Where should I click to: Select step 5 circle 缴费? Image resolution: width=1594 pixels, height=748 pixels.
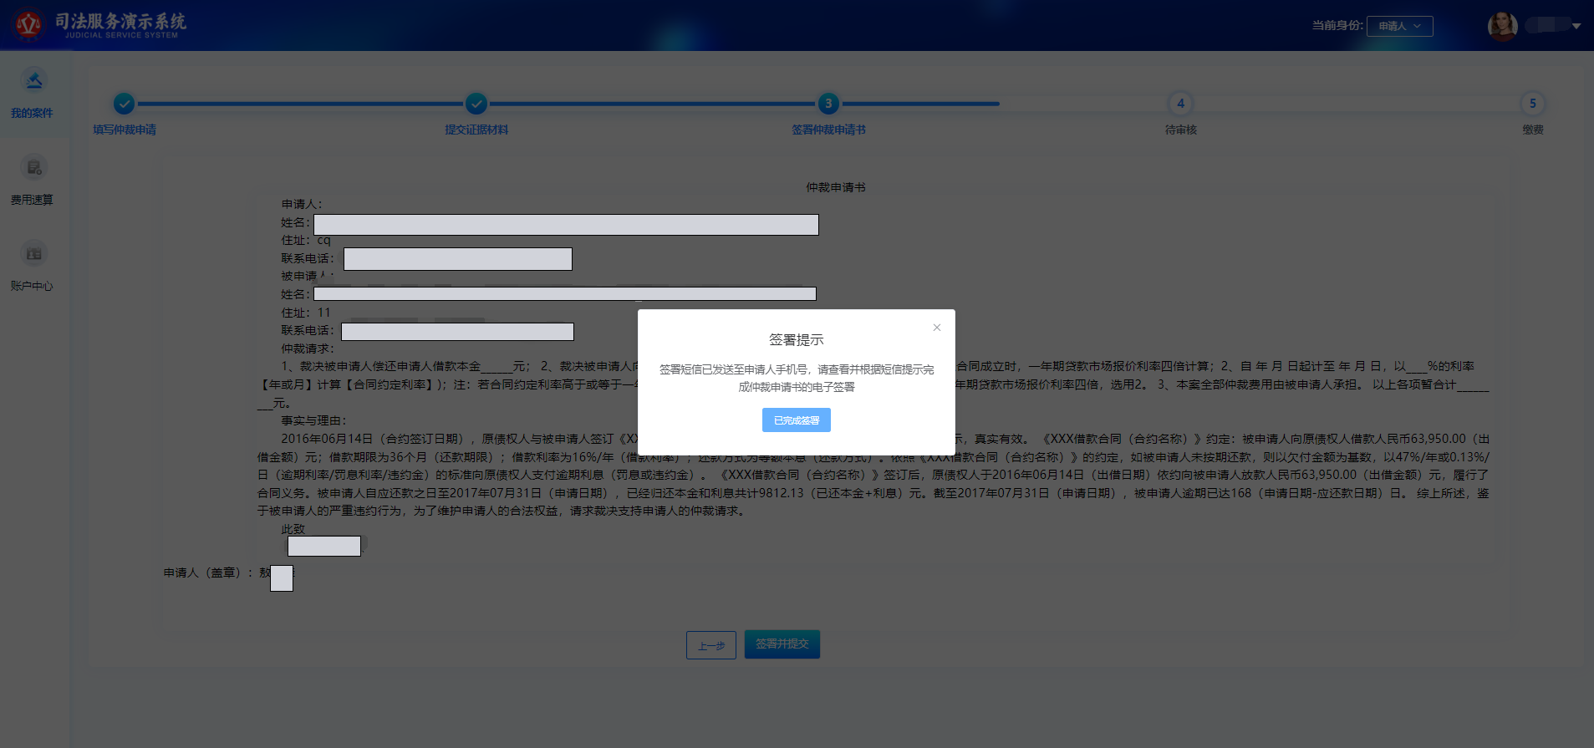[1532, 104]
